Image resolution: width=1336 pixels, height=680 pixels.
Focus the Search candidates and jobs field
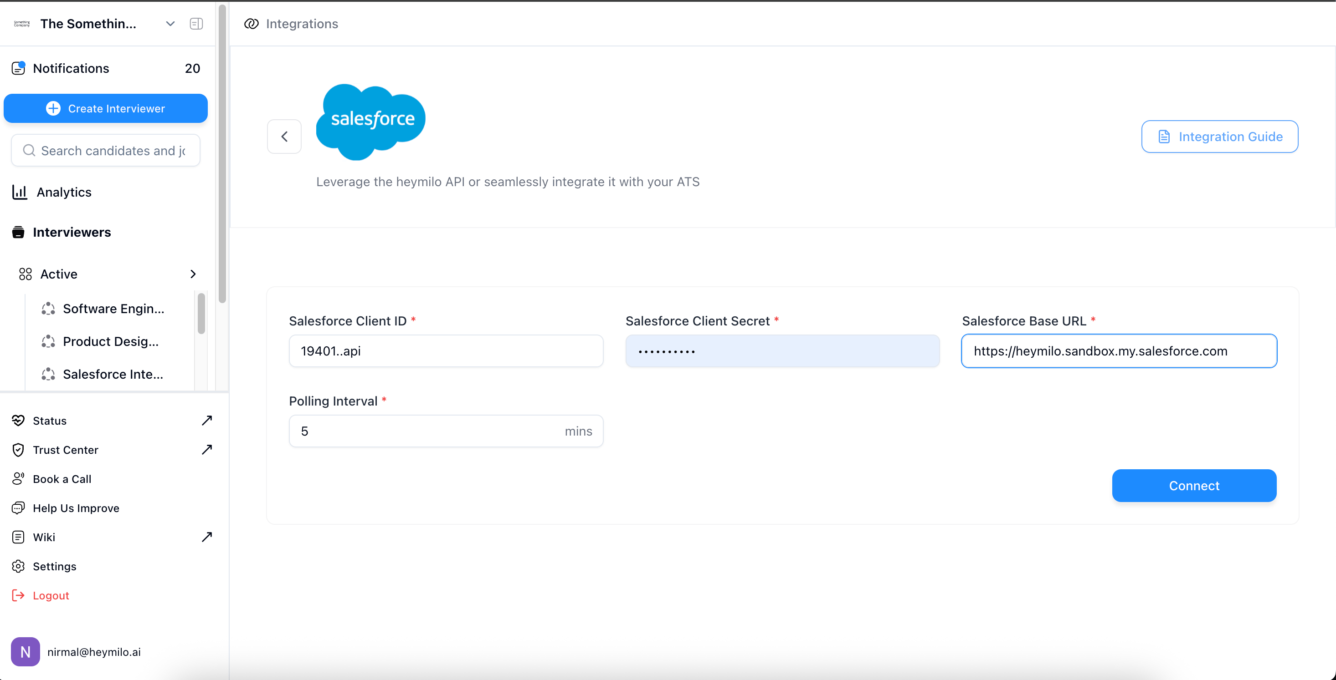pyautogui.click(x=106, y=151)
